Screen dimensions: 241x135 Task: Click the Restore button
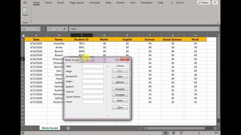(120, 82)
